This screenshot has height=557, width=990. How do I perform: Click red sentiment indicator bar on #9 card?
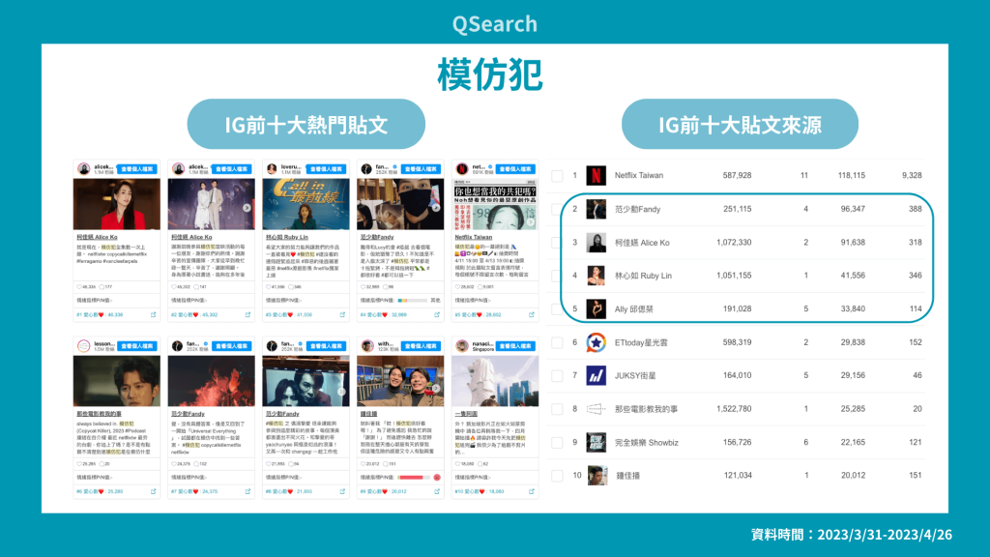coord(412,478)
